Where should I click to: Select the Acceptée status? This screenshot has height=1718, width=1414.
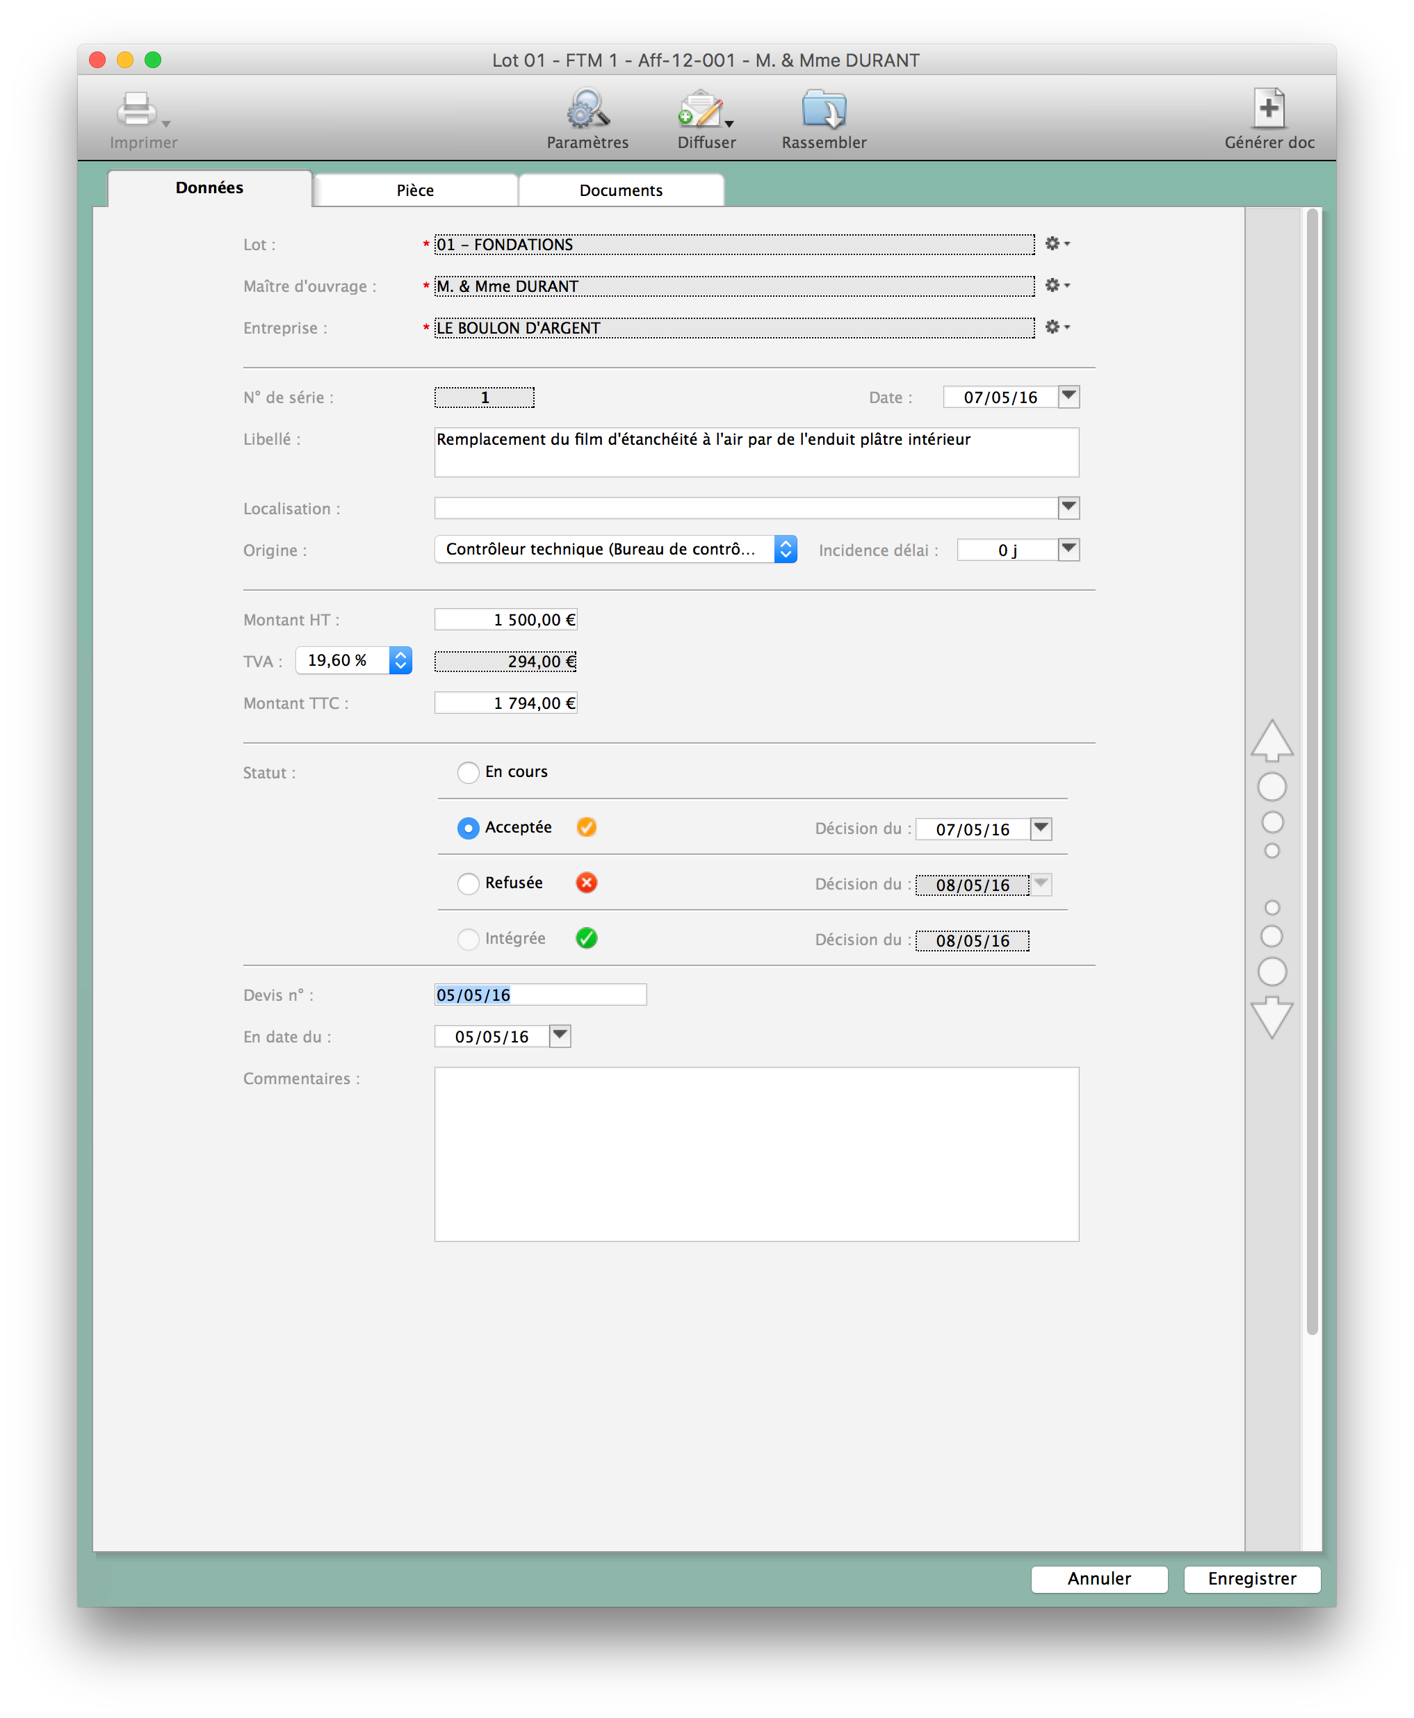(x=469, y=828)
